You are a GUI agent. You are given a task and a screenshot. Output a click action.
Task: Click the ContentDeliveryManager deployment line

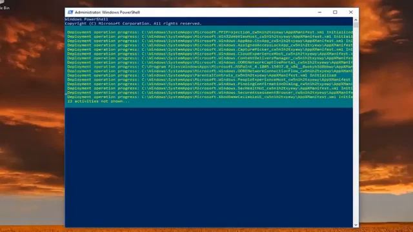[x=210, y=58]
